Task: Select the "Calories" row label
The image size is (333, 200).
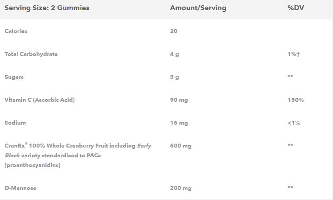Action: pyautogui.click(x=16, y=31)
